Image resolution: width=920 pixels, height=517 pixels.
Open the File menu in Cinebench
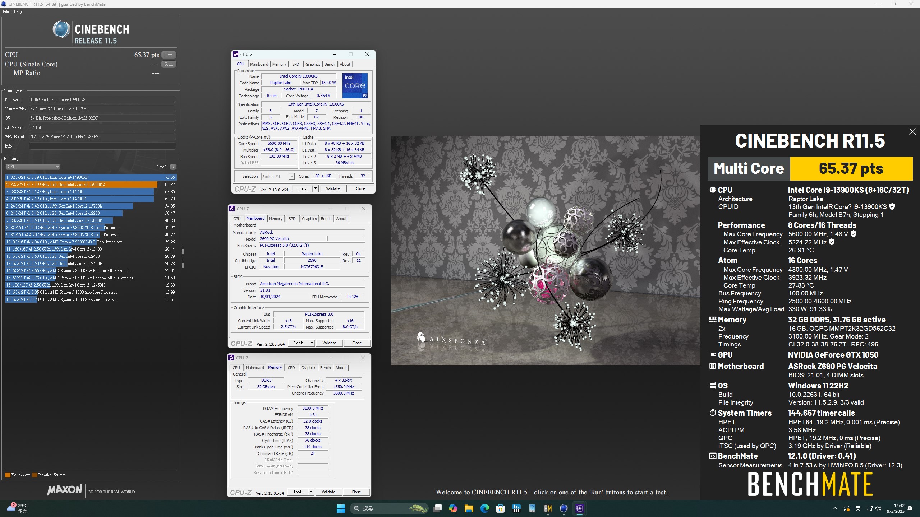(x=6, y=11)
